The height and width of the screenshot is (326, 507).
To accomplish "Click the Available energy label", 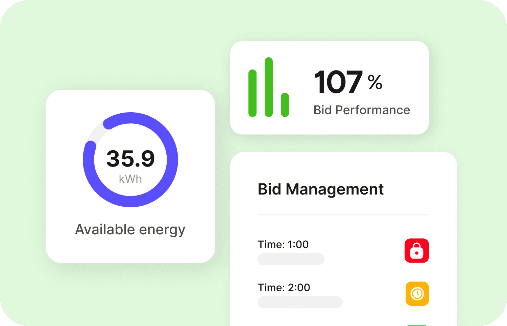I will pyautogui.click(x=130, y=230).
